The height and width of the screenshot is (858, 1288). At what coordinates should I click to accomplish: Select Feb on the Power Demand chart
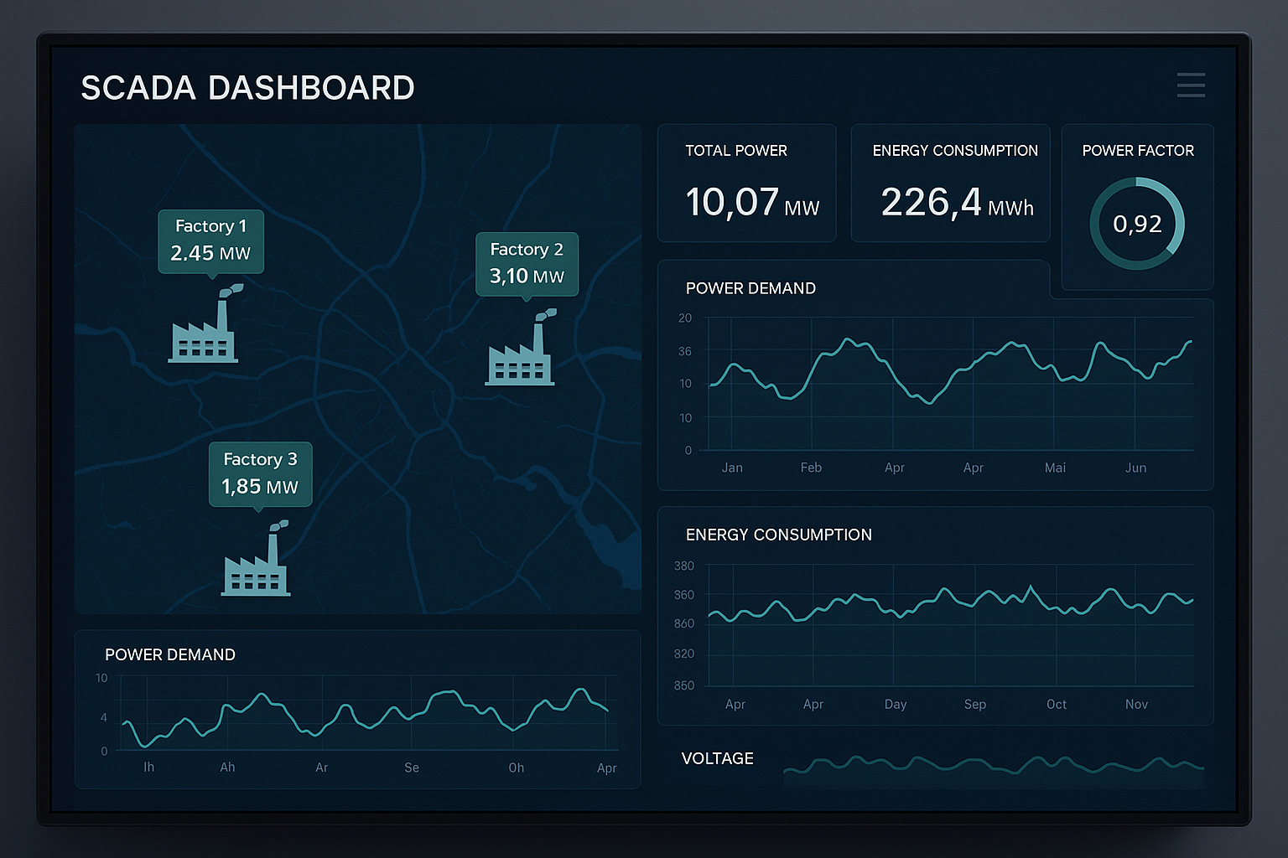811,468
